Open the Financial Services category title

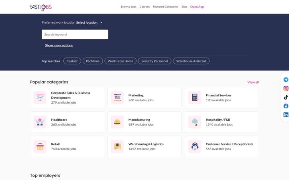click(x=218, y=95)
